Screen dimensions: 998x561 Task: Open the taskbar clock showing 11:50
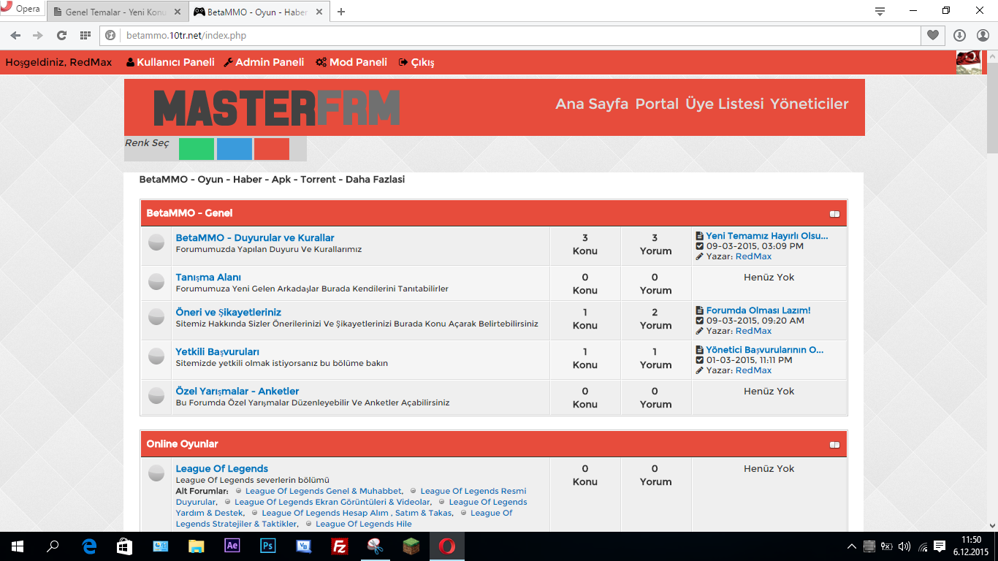(972, 546)
